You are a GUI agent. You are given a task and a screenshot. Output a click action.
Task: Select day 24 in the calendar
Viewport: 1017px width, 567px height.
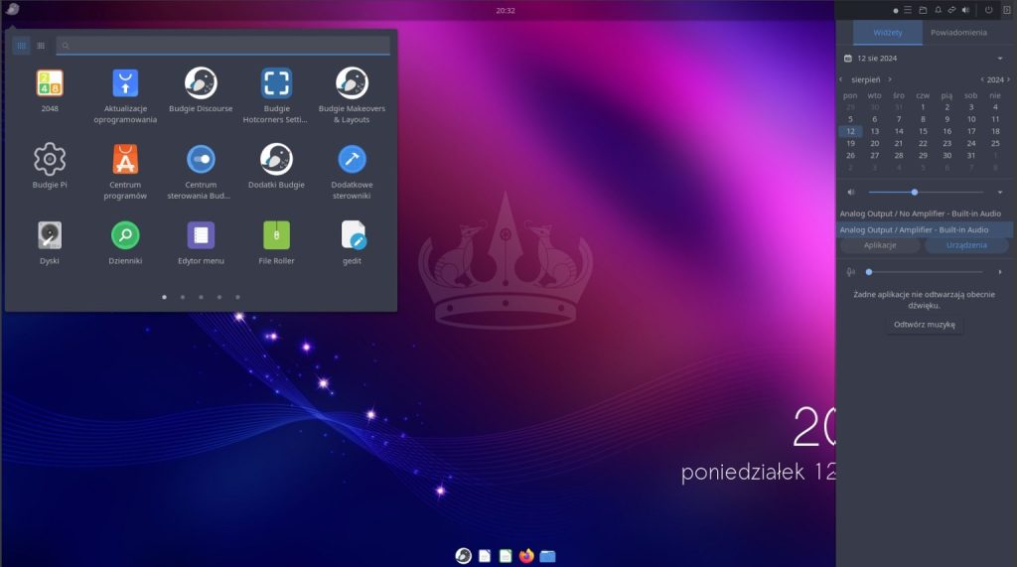[971, 143]
